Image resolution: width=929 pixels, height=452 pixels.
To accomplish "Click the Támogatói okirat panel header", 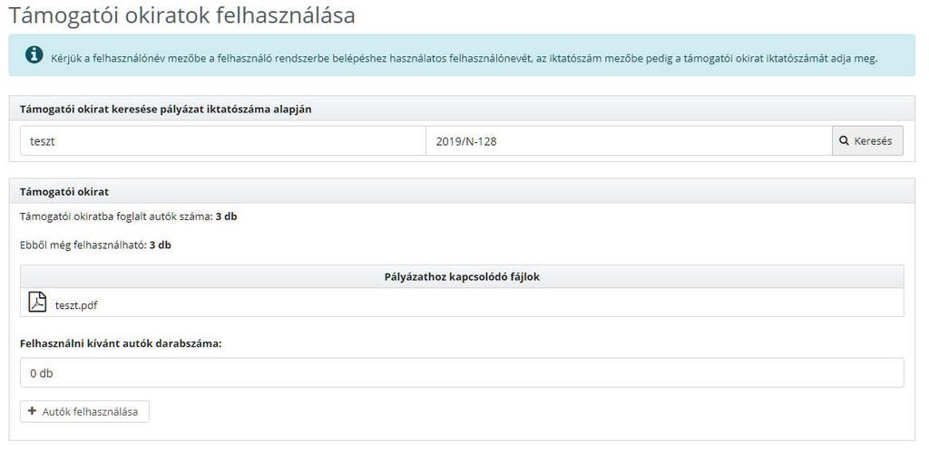I will tap(462, 191).
